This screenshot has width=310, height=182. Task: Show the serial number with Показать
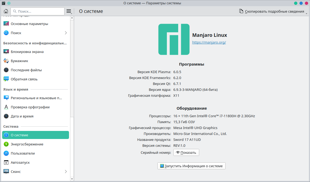tap(186, 152)
